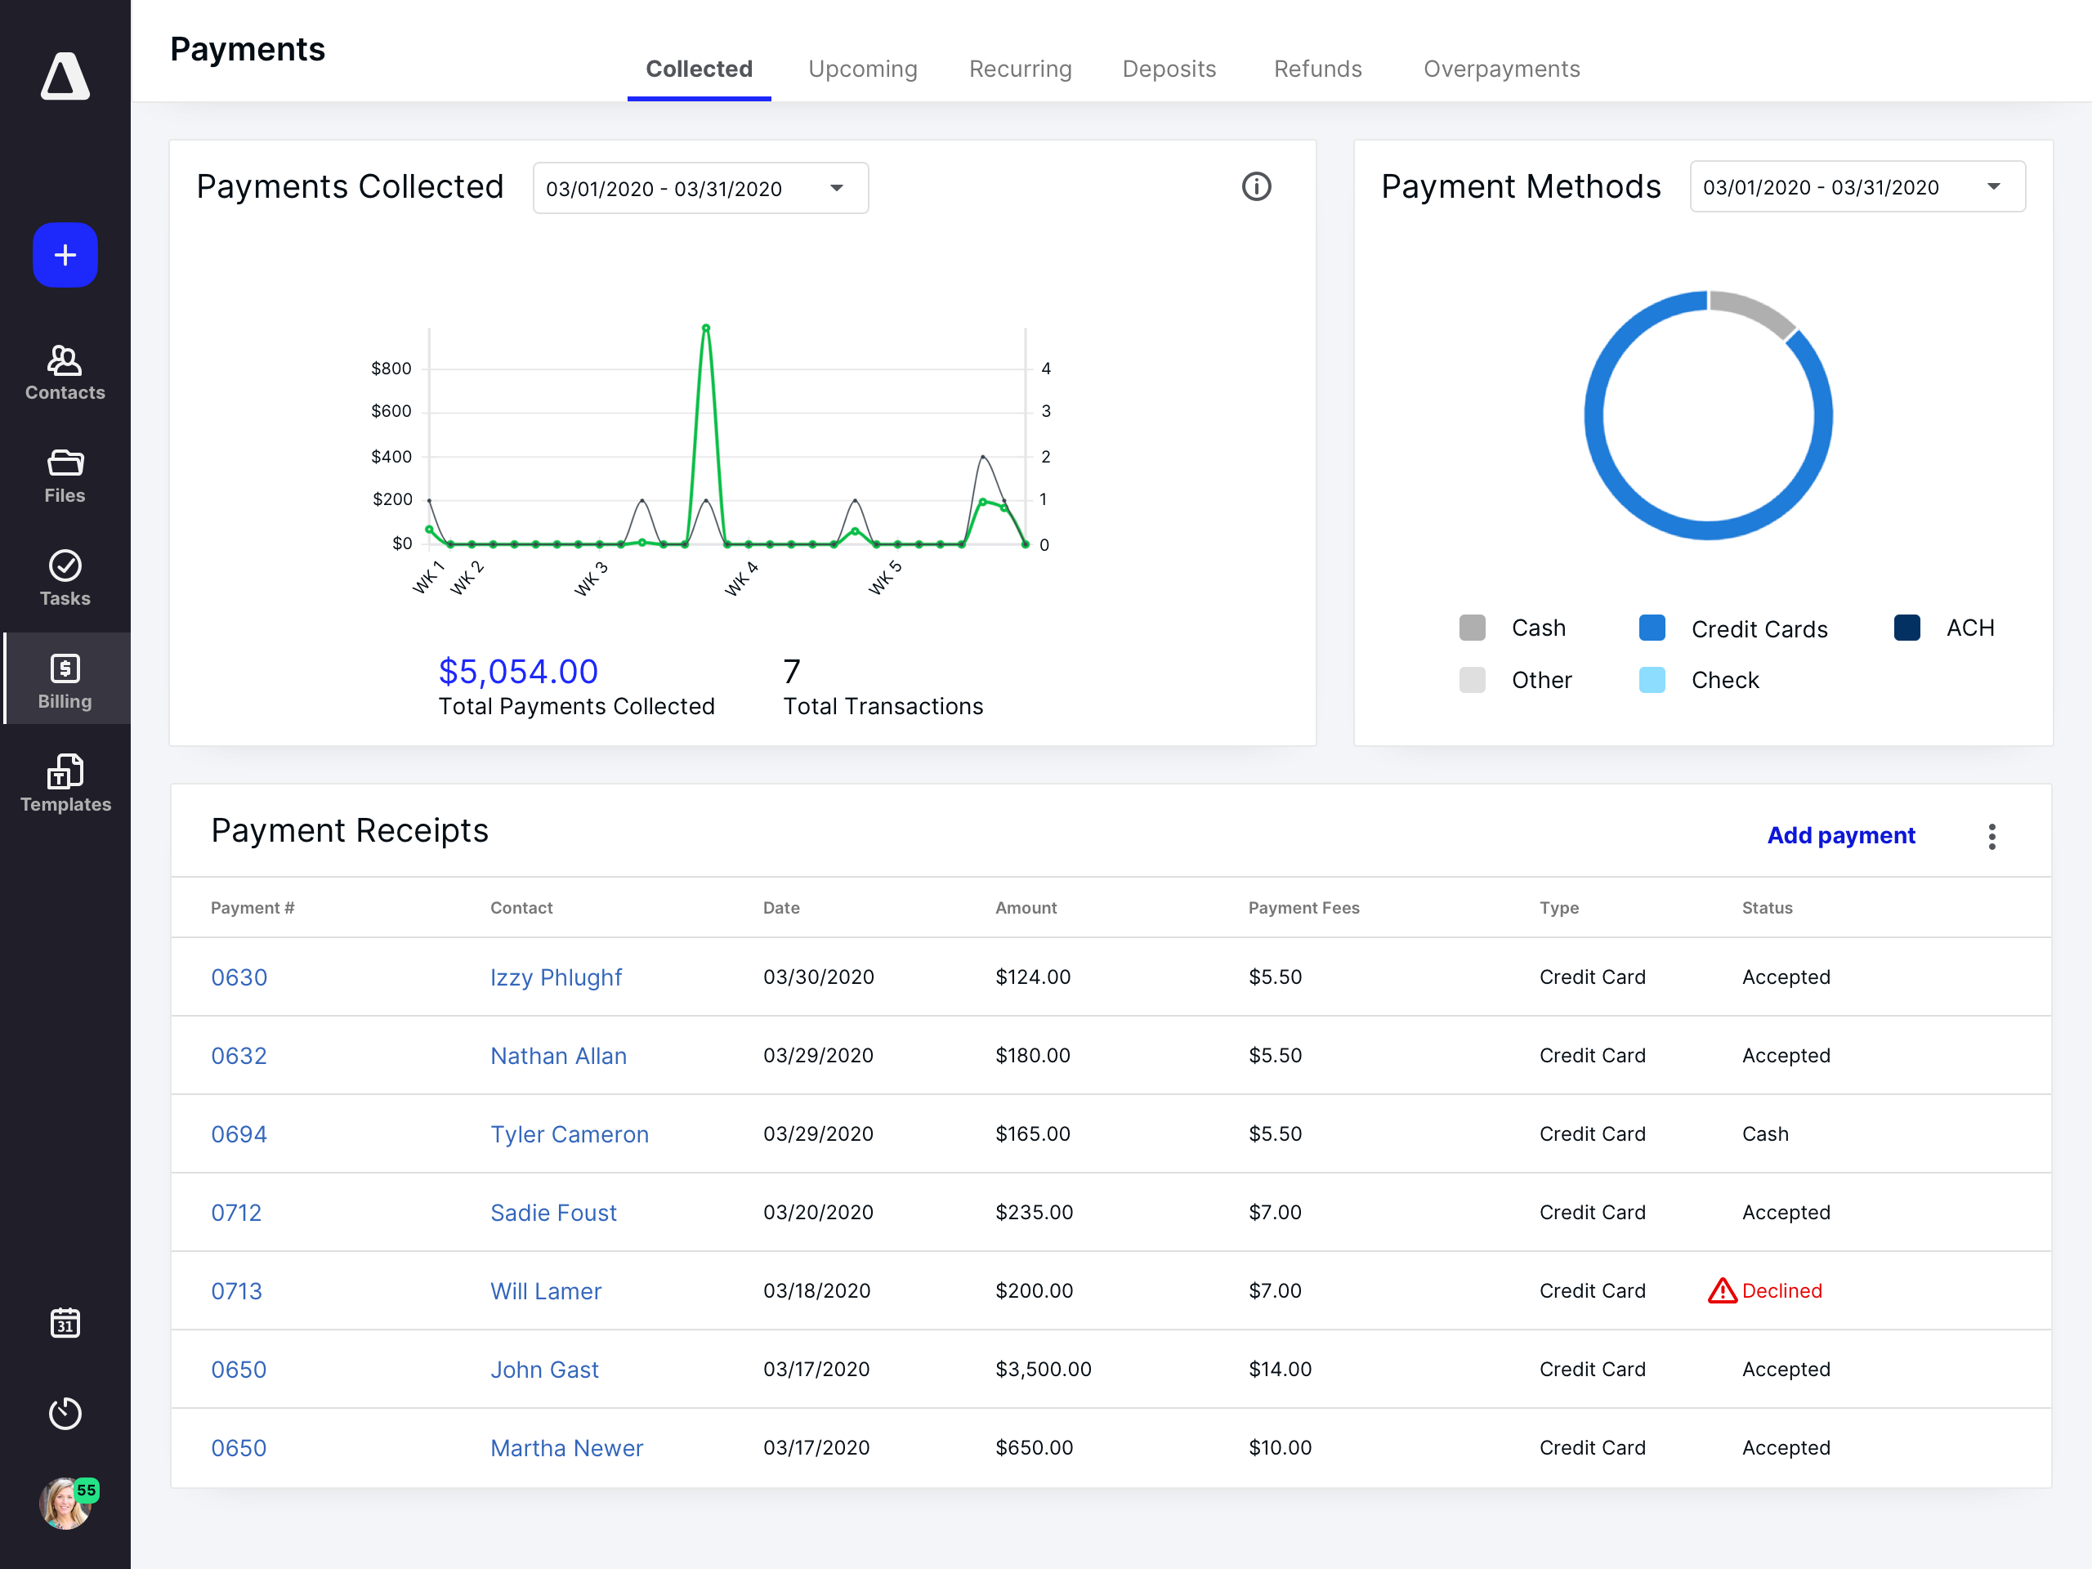
Task: Open the Payment Receipts three-dot menu
Action: pos(1991,836)
